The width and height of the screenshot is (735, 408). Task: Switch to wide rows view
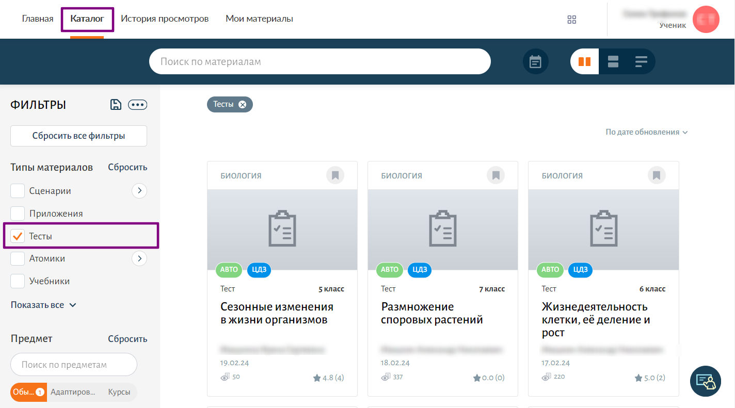tap(613, 62)
